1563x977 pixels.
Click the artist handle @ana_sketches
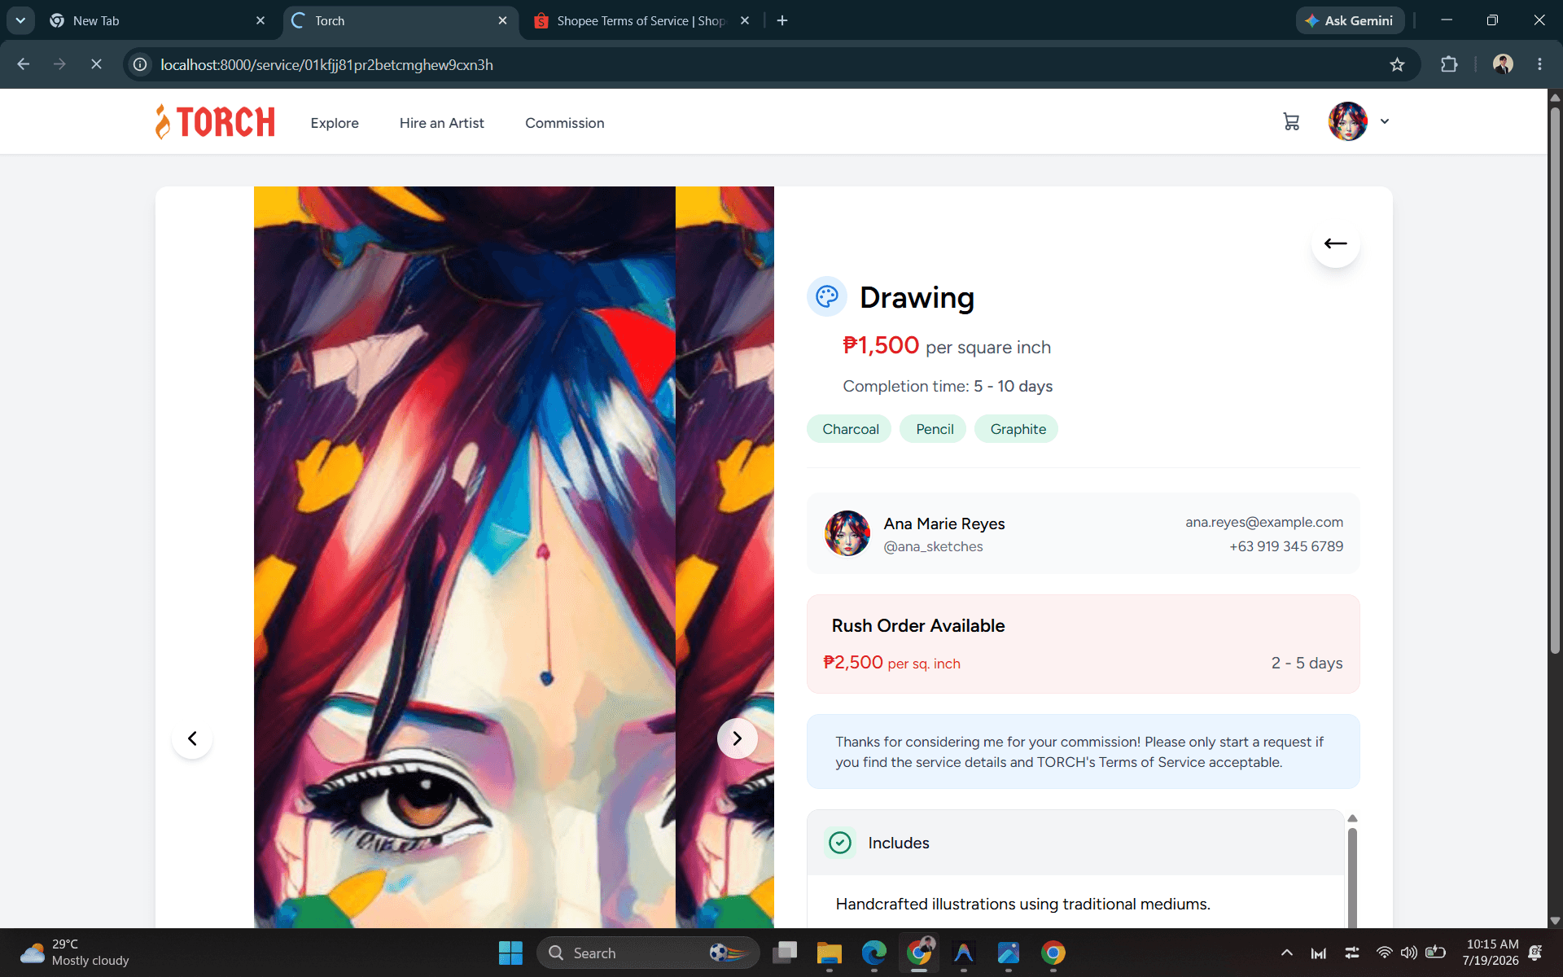[x=933, y=547]
